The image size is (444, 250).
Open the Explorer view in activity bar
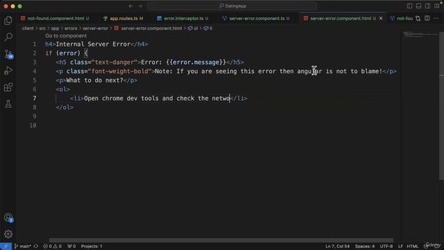[8, 20]
